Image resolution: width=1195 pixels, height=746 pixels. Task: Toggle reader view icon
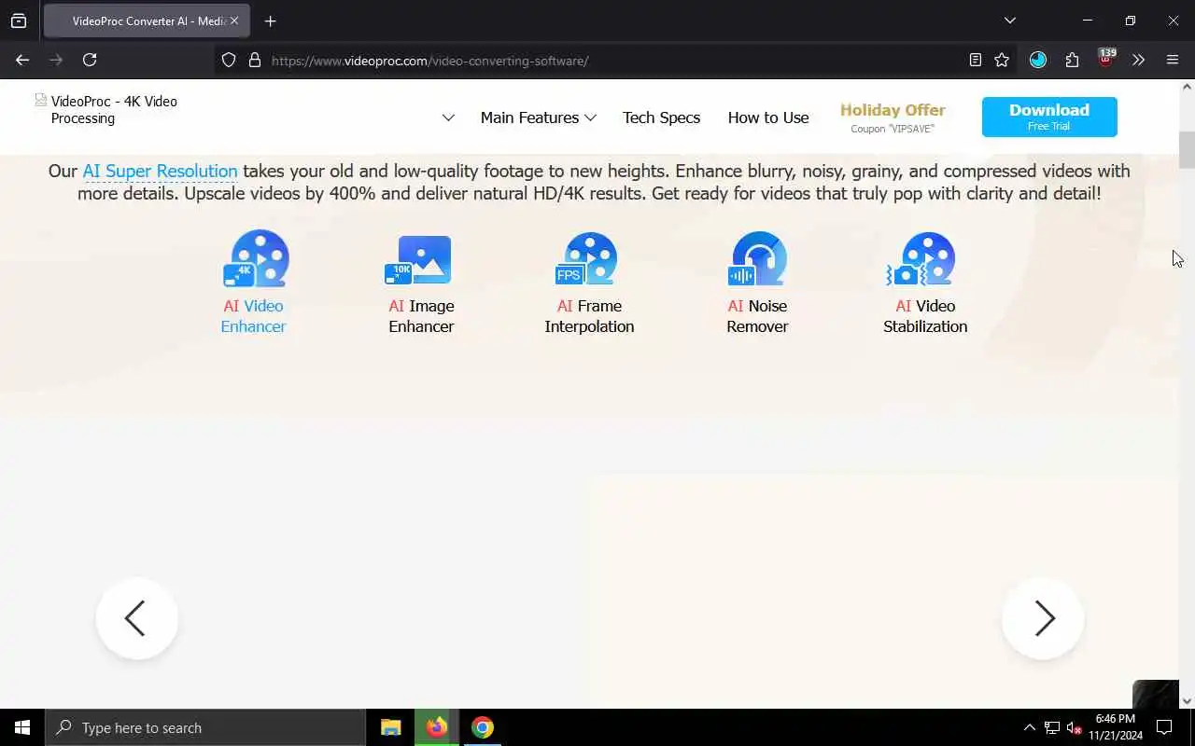(x=975, y=60)
